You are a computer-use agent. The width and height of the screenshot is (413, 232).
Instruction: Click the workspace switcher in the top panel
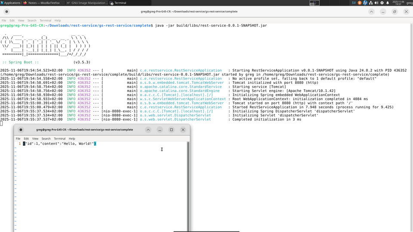(314, 3)
